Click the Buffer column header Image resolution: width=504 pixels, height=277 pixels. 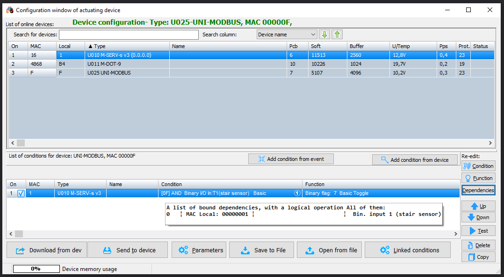coord(368,46)
